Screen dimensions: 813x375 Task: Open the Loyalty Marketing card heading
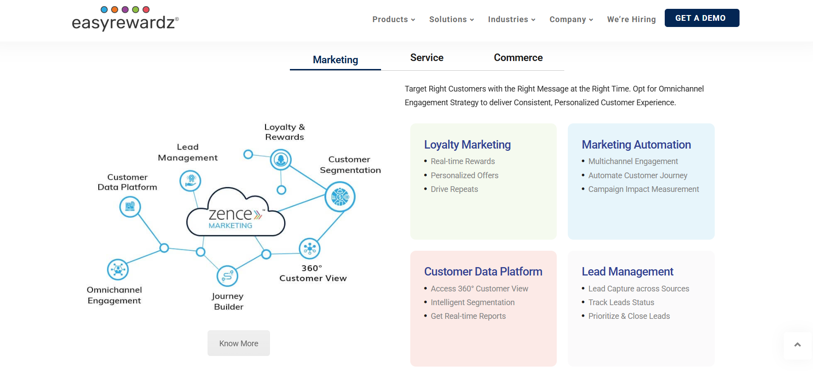(467, 145)
